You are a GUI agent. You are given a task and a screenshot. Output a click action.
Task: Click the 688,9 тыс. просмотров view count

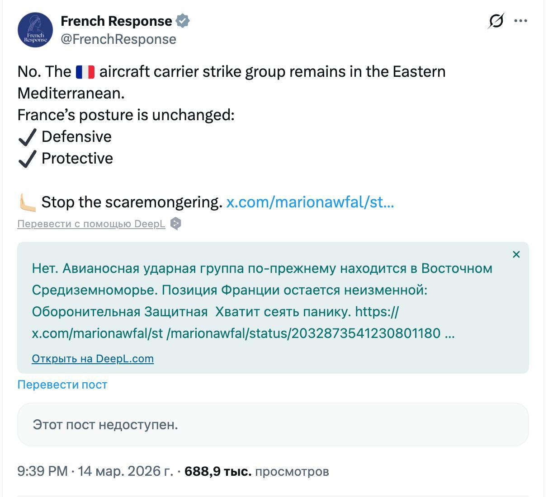coord(256,471)
